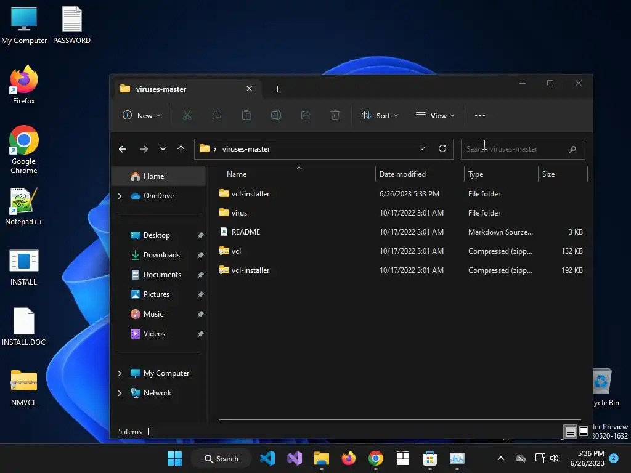The width and height of the screenshot is (631, 473).
Task: Open the Windows Start menu
Action: 174,458
